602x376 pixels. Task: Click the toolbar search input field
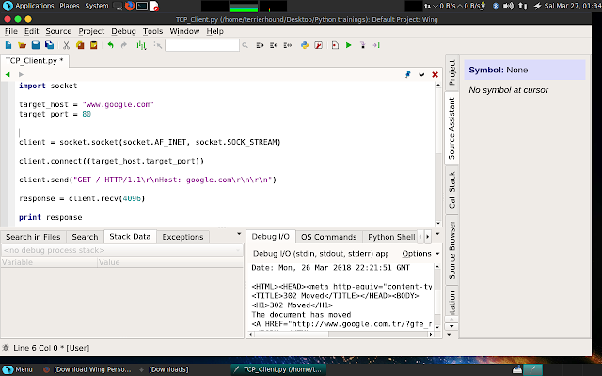coord(202,45)
